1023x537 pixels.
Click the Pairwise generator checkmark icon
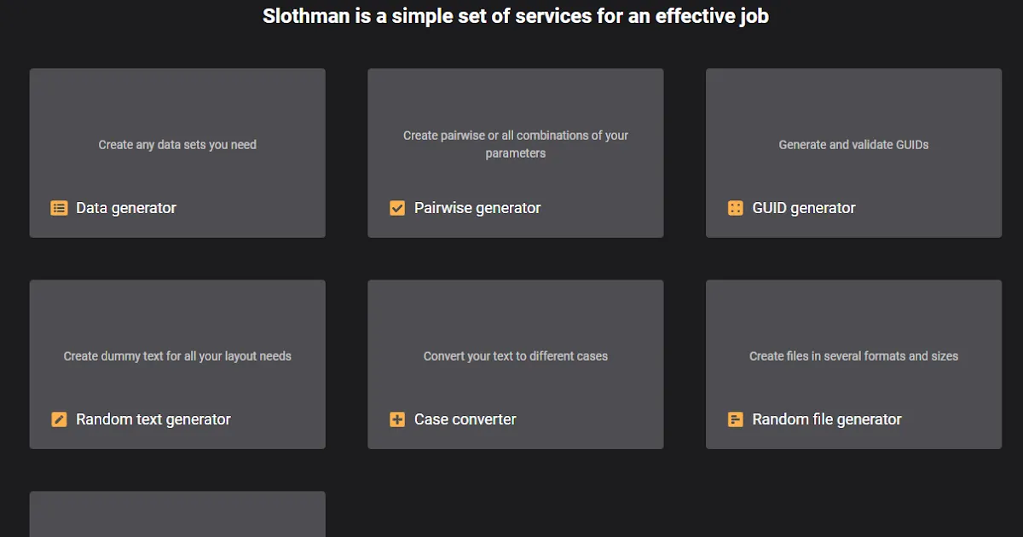tap(397, 208)
